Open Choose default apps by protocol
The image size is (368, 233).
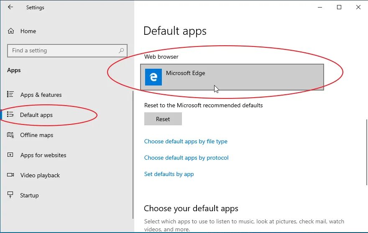pyautogui.click(x=186, y=158)
